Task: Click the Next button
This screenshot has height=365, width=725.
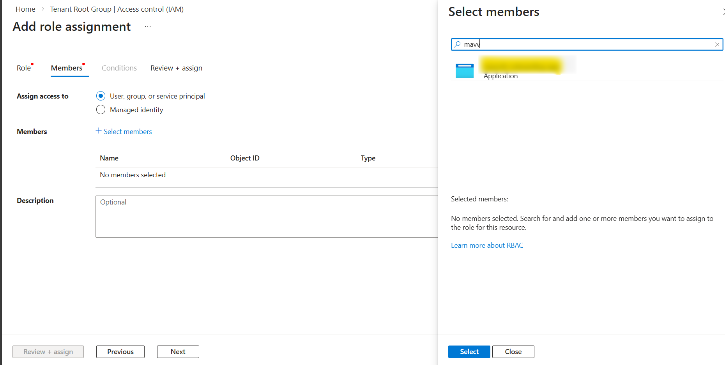Action: [178, 351]
